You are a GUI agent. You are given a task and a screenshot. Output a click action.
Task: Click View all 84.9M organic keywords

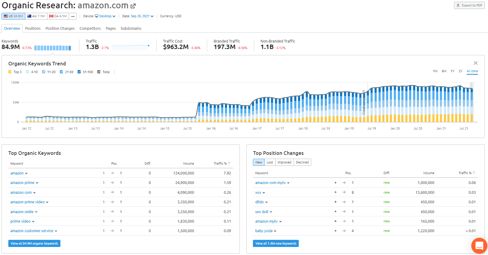pyautogui.click(x=34, y=243)
